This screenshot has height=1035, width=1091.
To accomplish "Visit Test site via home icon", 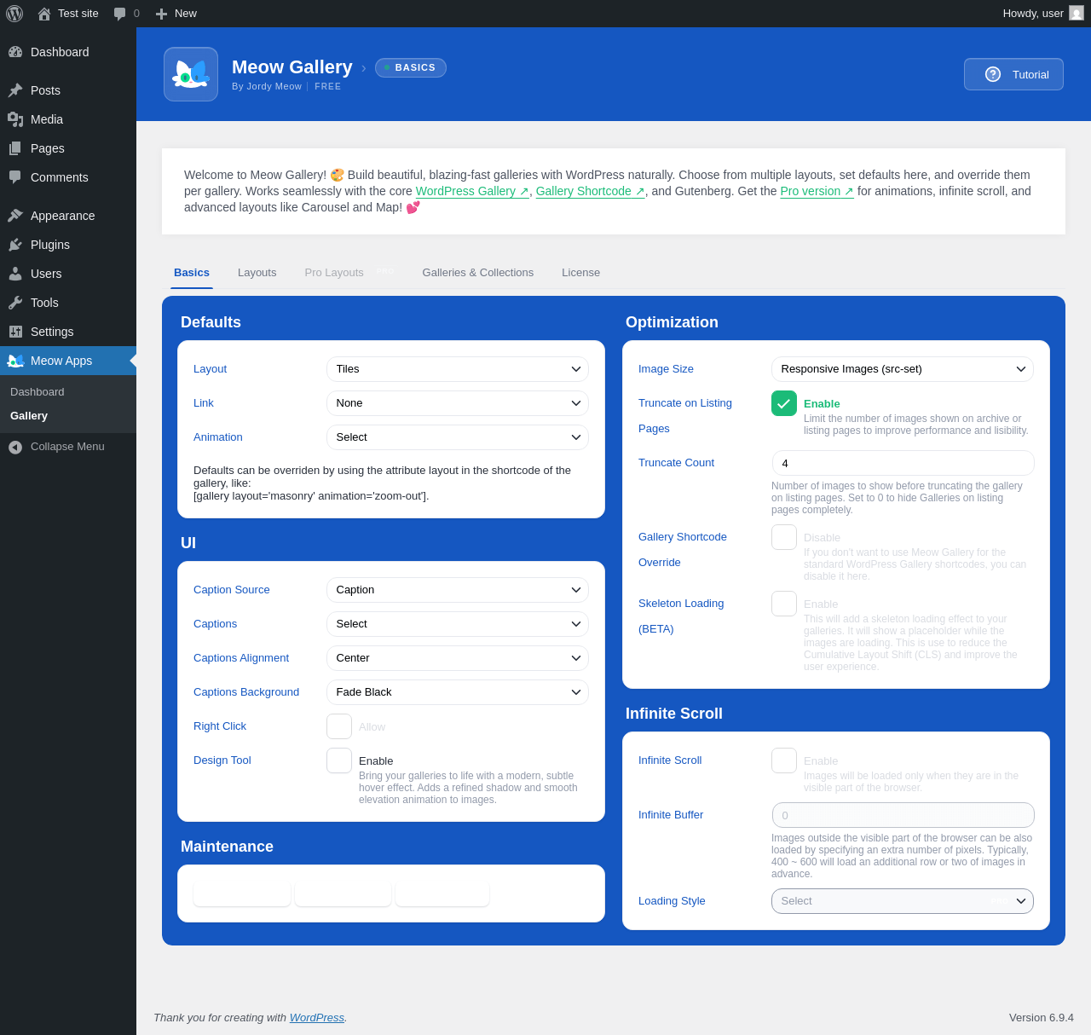I will (44, 14).
